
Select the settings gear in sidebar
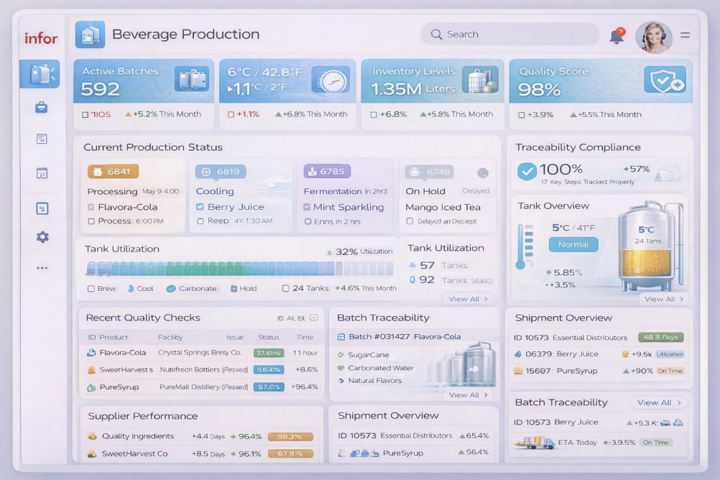[x=42, y=237]
